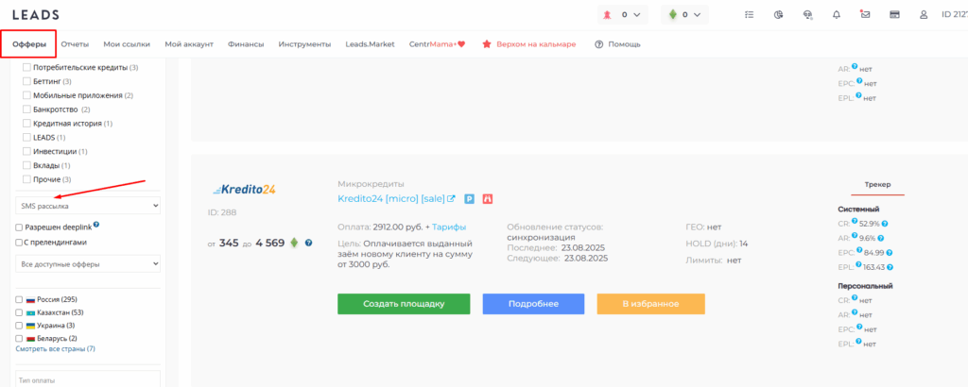Click the help icon beside the 345–4 569 range
Viewport: 968px width, 387px height.
click(x=309, y=243)
